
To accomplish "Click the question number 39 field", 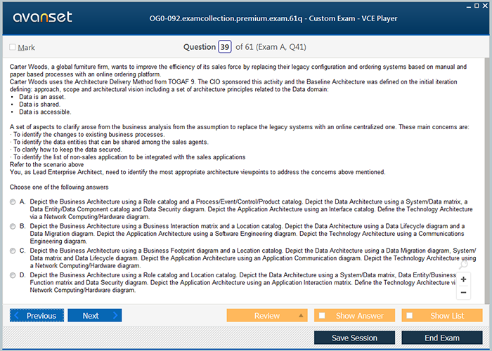I will point(225,47).
